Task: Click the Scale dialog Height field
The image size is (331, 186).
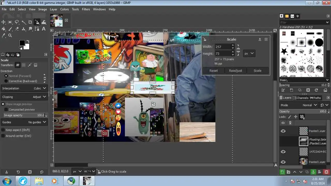Action: 223,53
